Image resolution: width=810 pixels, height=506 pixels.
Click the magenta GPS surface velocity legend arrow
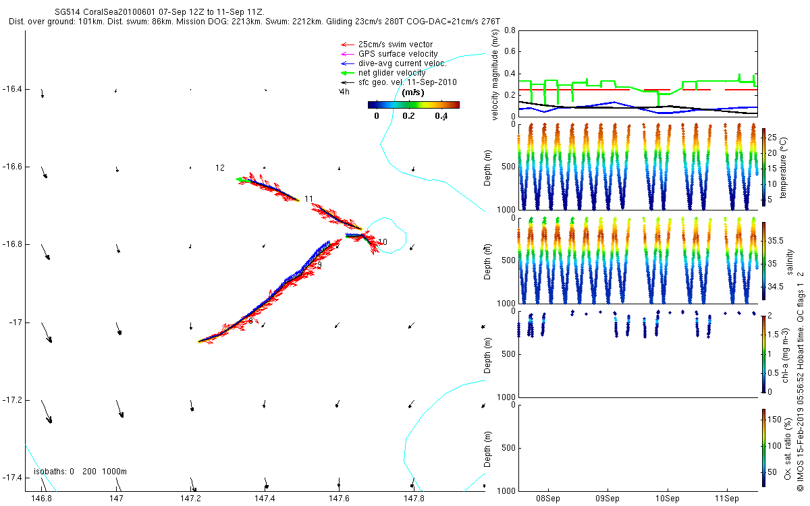[348, 54]
